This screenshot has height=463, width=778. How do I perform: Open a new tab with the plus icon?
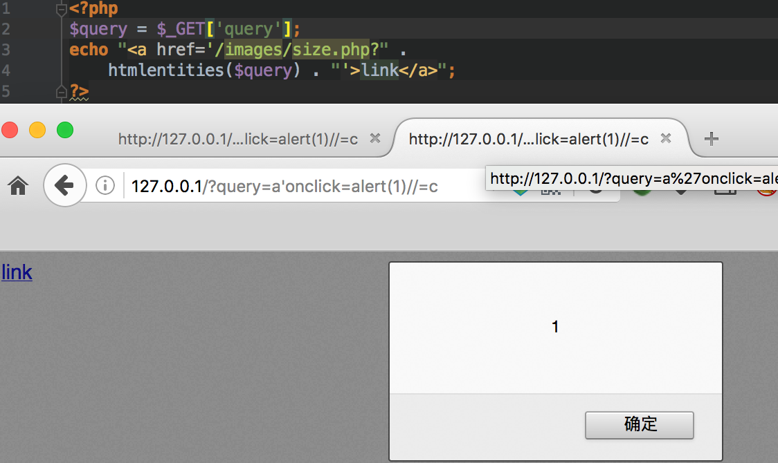pos(712,139)
